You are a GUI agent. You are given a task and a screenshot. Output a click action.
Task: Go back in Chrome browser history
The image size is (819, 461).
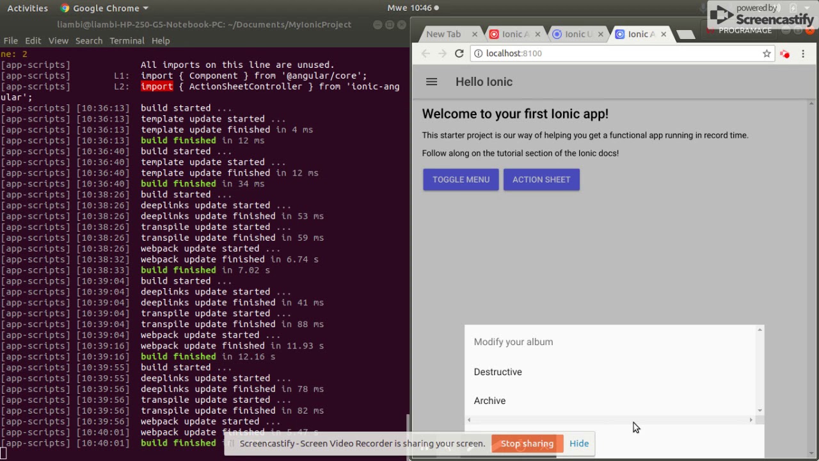(x=425, y=53)
